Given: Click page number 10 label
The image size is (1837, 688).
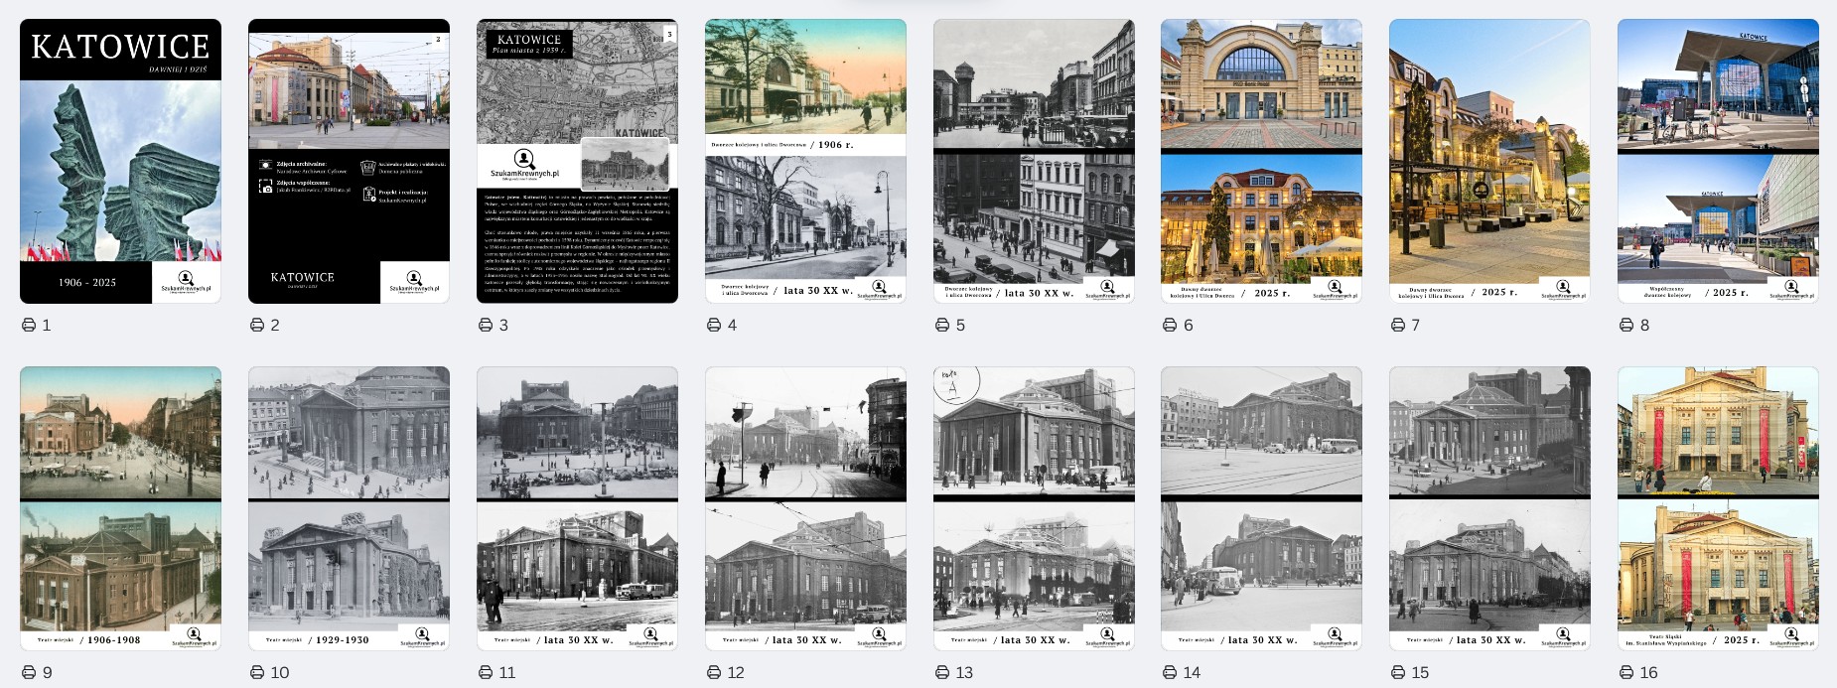Looking at the screenshot, I should [280, 672].
